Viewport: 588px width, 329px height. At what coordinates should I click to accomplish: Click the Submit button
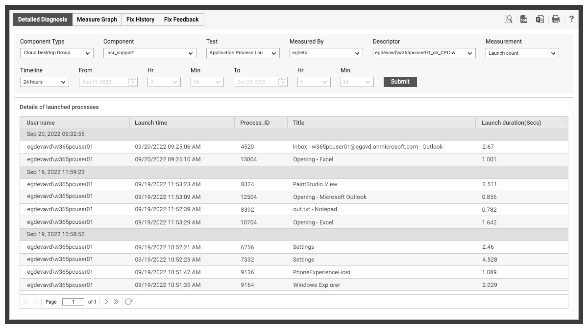click(x=400, y=82)
